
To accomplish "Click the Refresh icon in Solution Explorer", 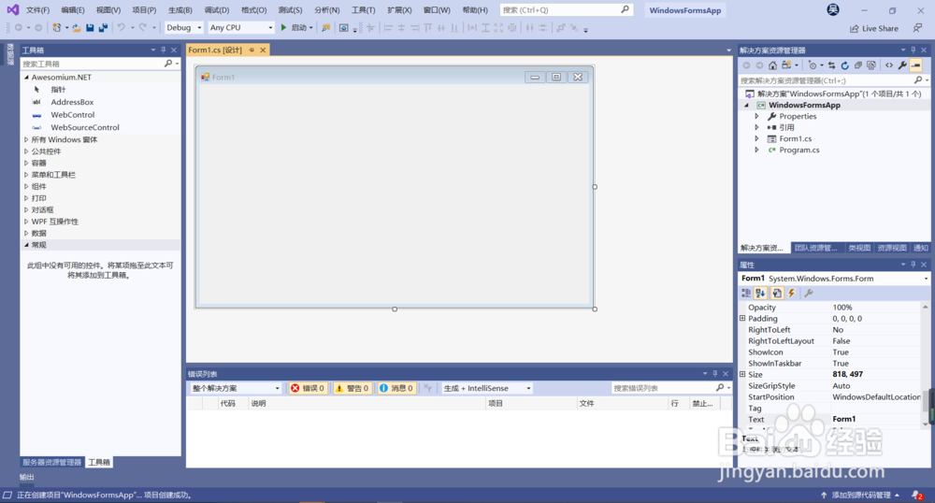I will pyautogui.click(x=845, y=65).
